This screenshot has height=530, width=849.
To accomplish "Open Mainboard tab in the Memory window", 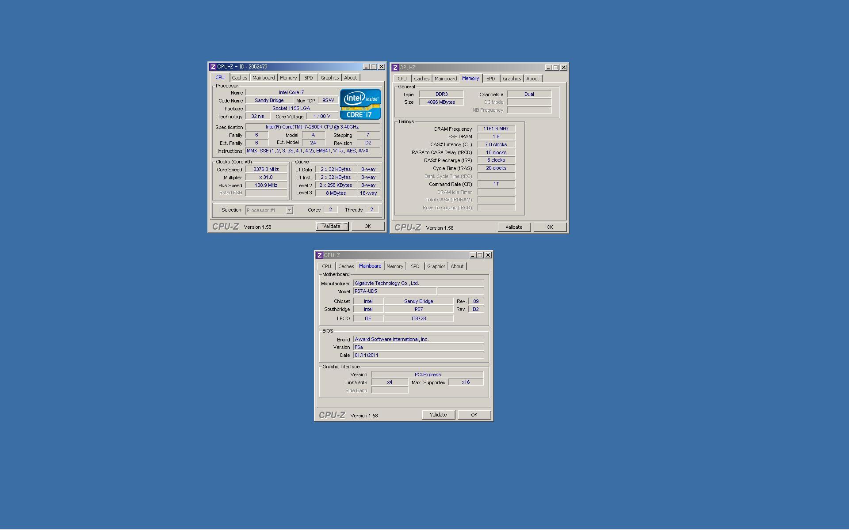I will pyautogui.click(x=446, y=79).
